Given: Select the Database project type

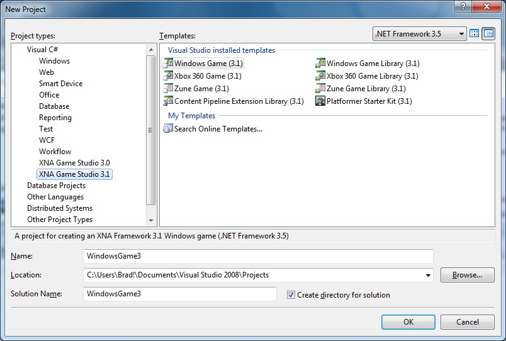Looking at the screenshot, I should [x=54, y=106].
